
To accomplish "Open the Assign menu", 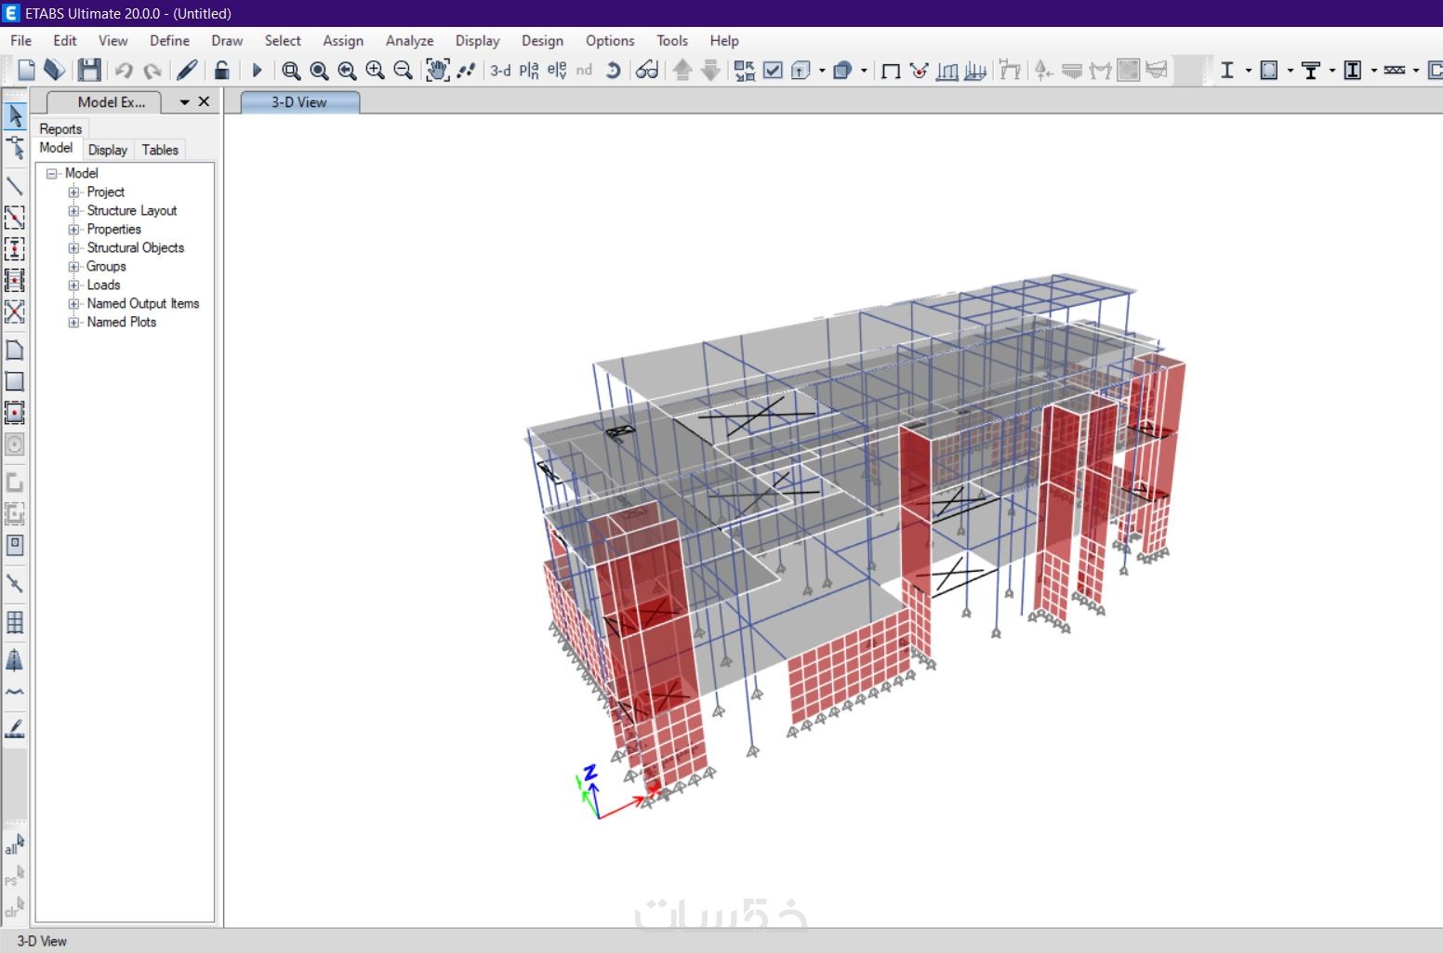I will (x=343, y=41).
